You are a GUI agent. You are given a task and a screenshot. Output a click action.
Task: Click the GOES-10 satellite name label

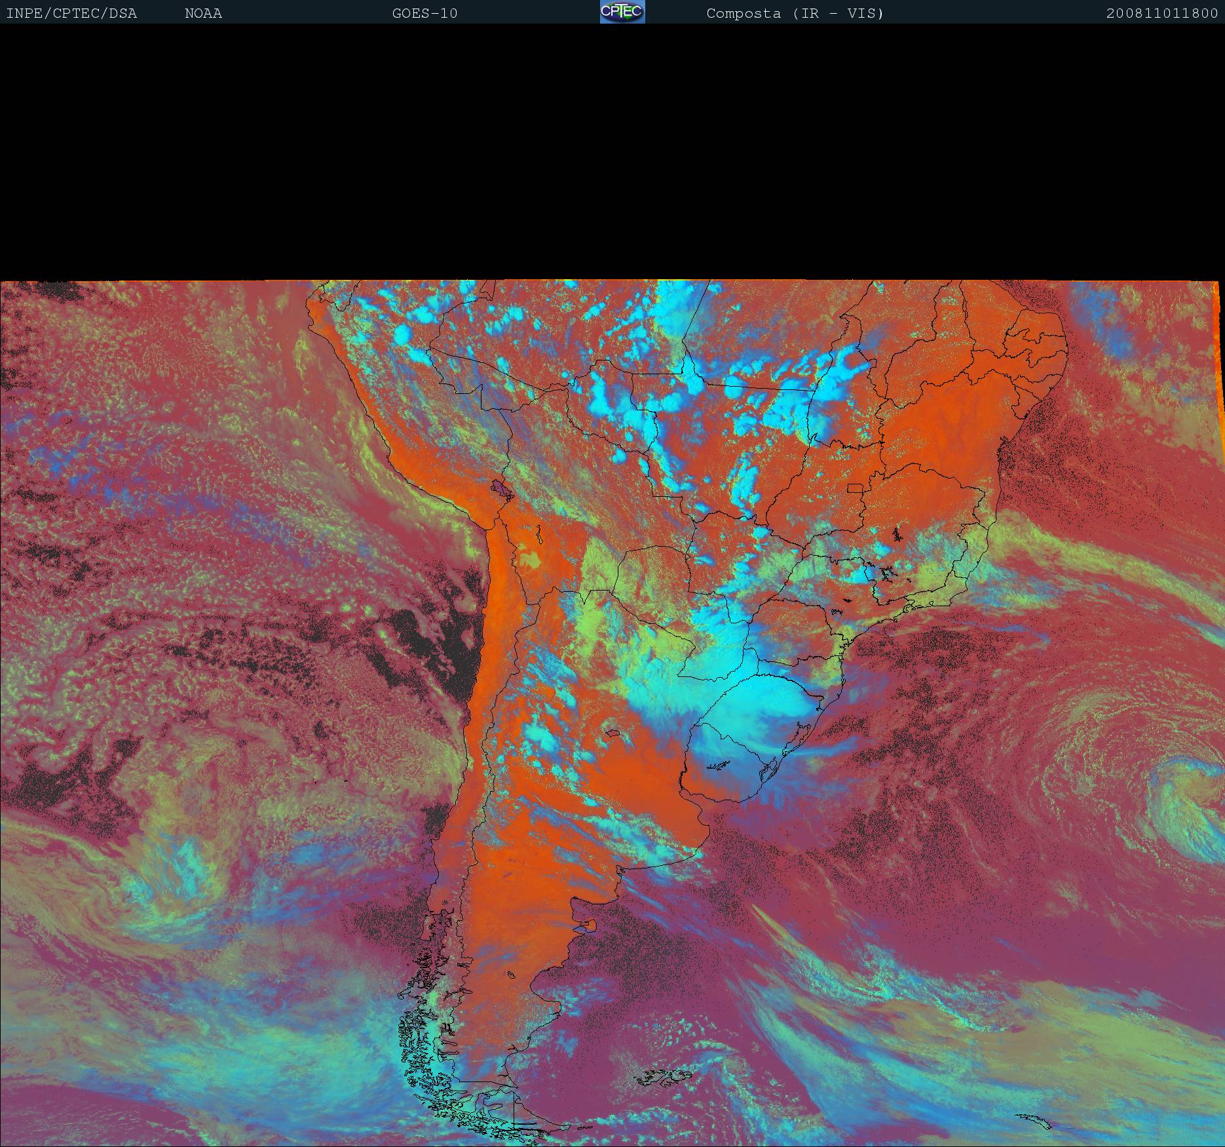click(424, 13)
